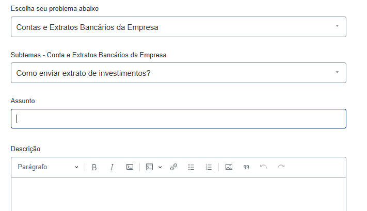Screen dimensions: 367x211
Task: Click the Subtemas field label
Action: click(88, 55)
